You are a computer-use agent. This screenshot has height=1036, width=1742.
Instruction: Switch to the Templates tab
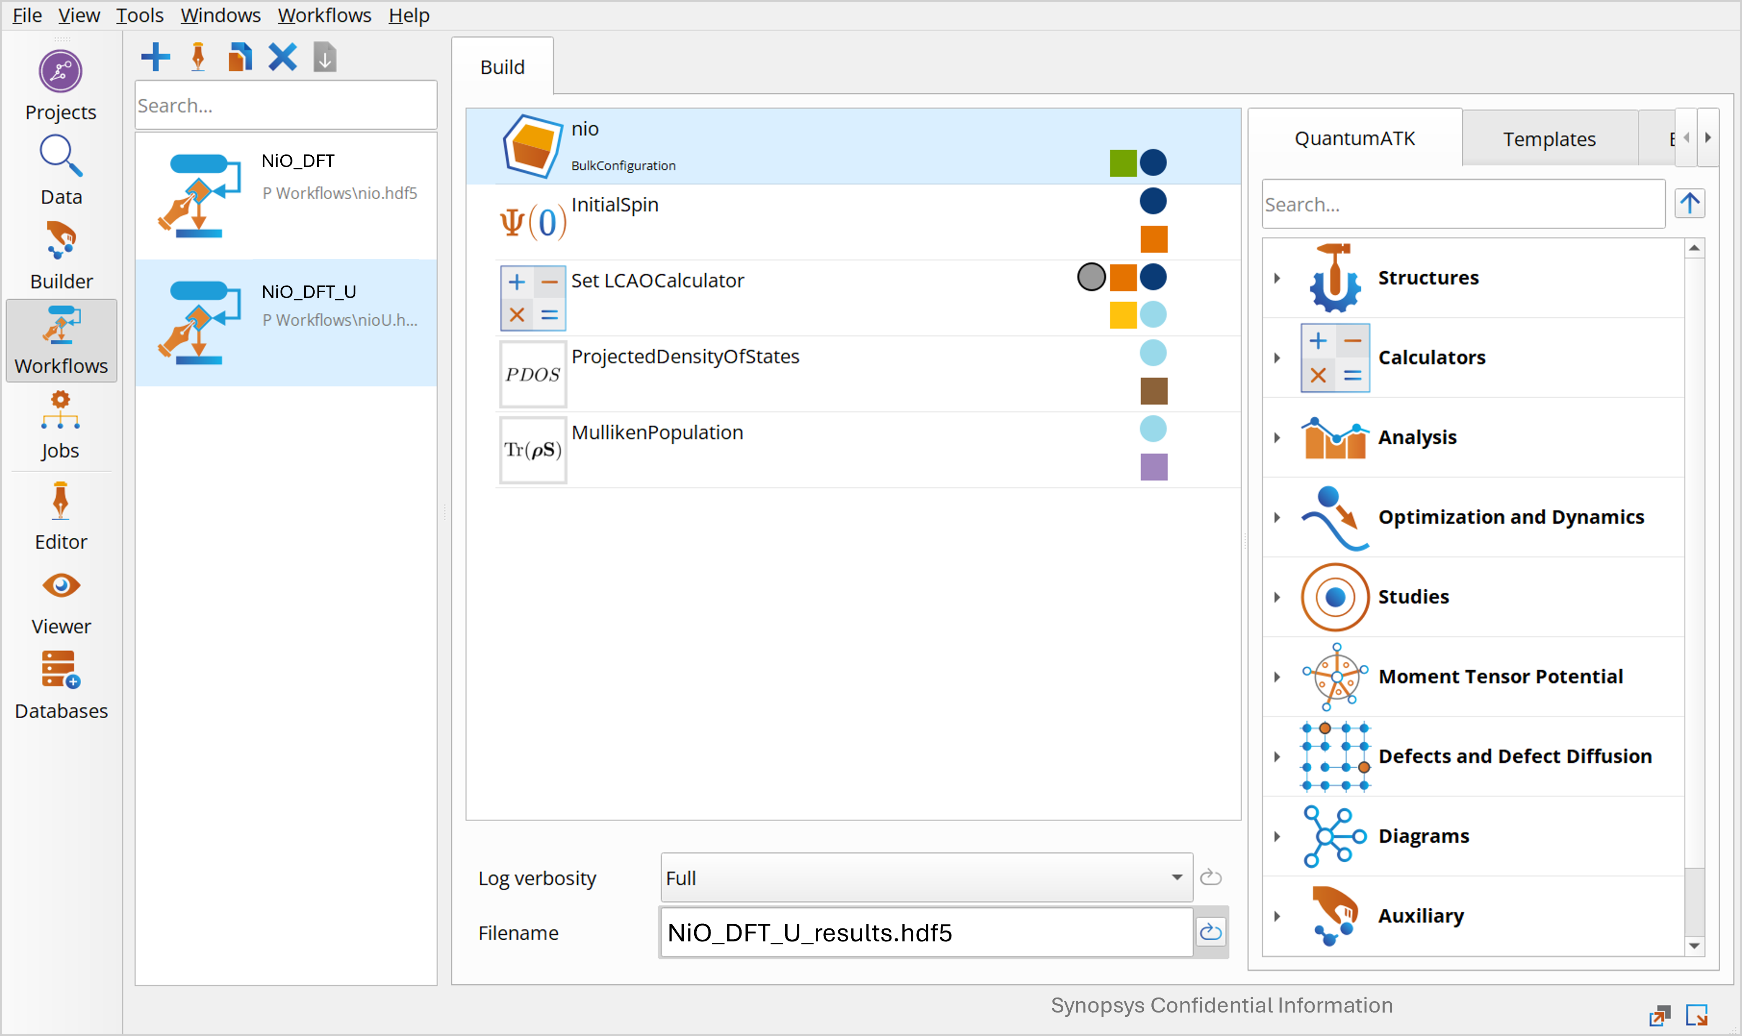click(1548, 139)
